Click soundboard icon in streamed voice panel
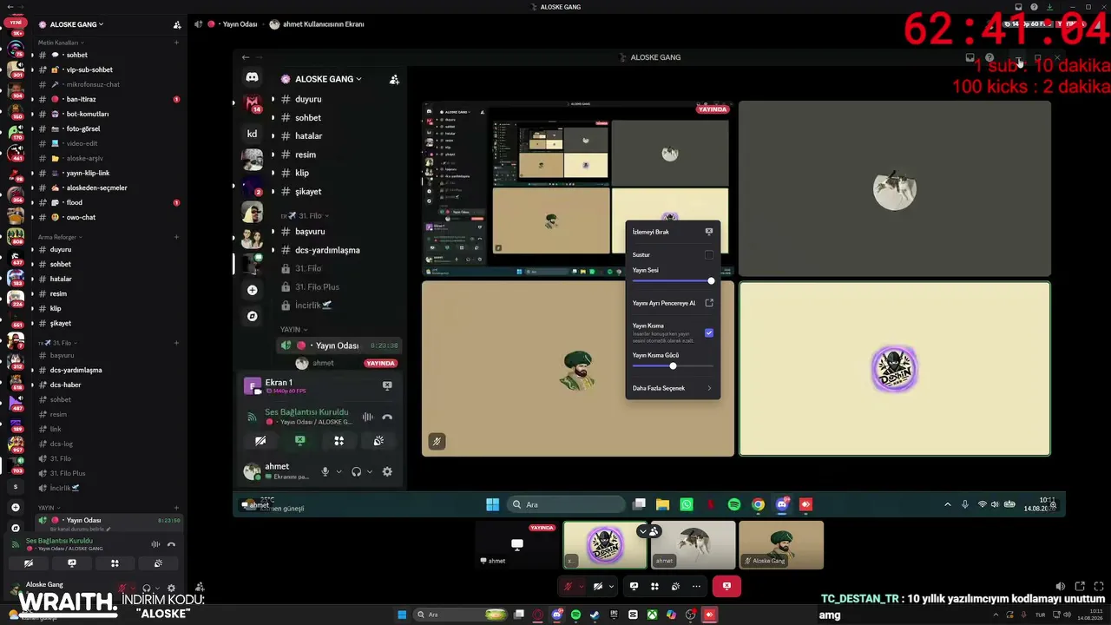Viewport: 1111px width, 625px height. point(378,441)
